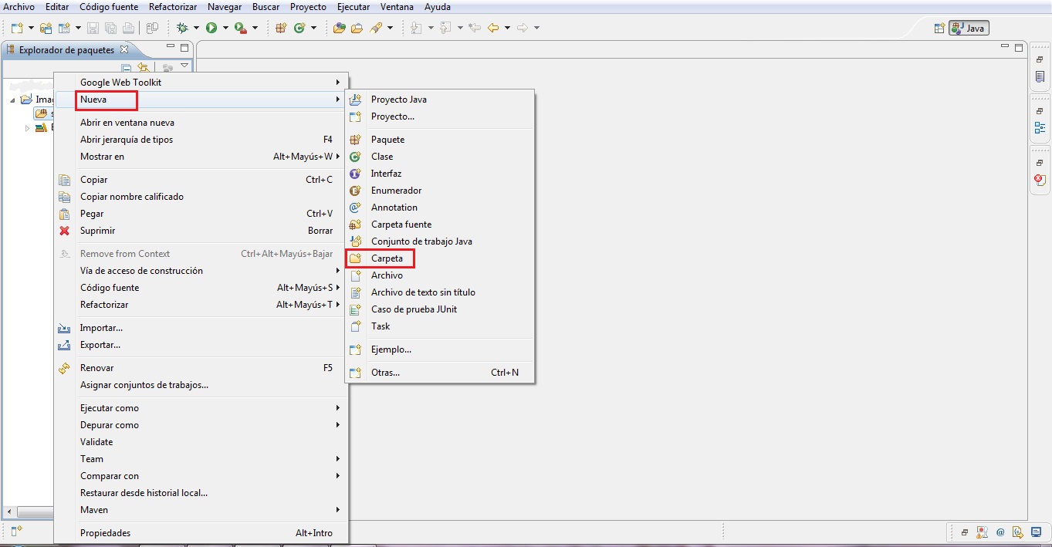Open the perspective switcher icon near Java button
Image resolution: width=1052 pixels, height=547 pixels.
940,27
